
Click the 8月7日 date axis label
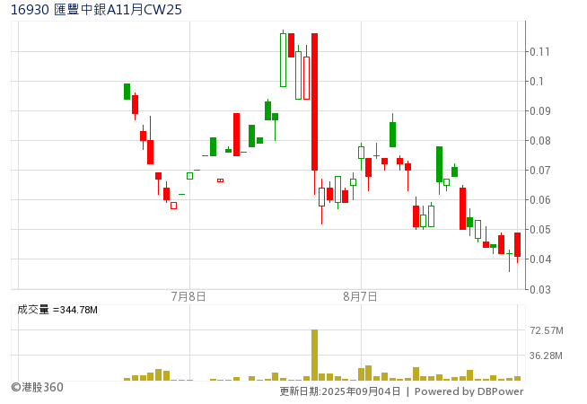coord(360,296)
